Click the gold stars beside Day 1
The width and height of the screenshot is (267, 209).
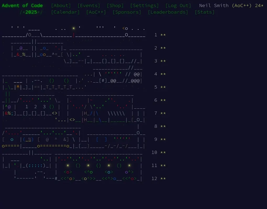pyautogui.click(x=163, y=35)
